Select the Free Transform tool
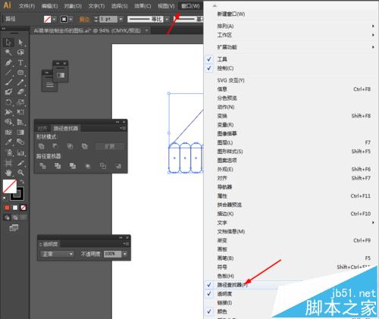Viewport: 379px width, 319px height. (20, 112)
